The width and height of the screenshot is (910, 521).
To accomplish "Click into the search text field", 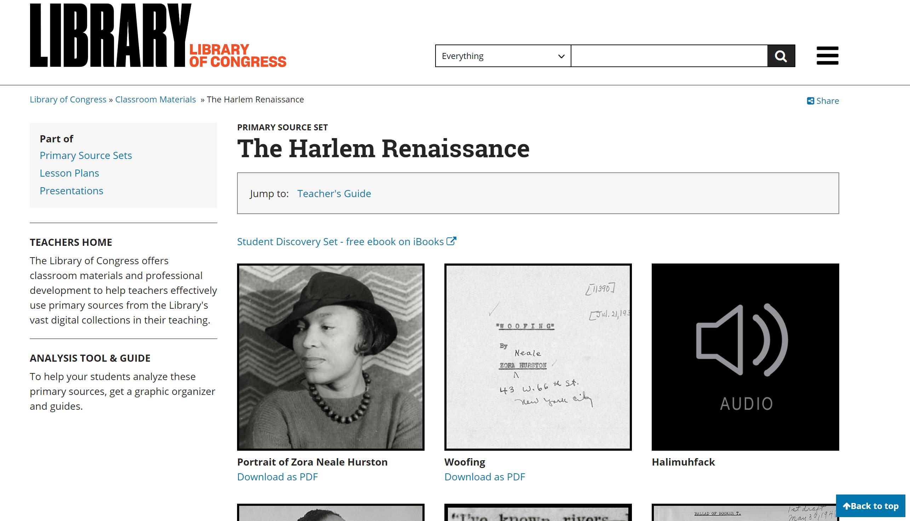I will click(x=669, y=56).
